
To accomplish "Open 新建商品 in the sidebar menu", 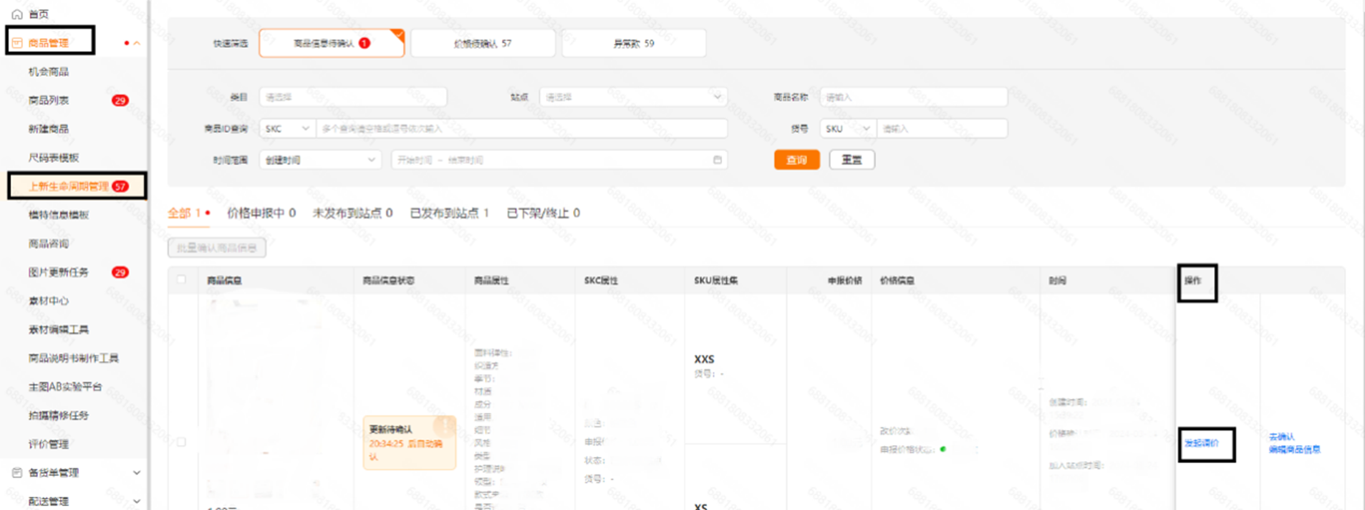I will 49,129.
